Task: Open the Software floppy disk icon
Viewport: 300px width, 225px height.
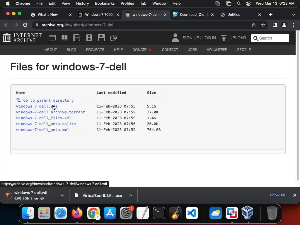Action: [101, 38]
